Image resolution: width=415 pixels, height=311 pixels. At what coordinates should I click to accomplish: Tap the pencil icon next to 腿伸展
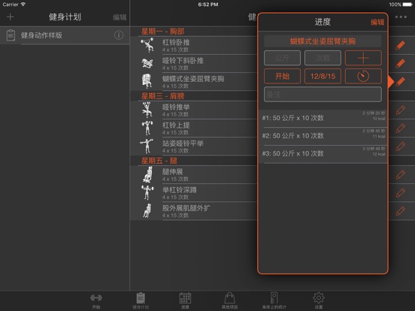coord(401,174)
